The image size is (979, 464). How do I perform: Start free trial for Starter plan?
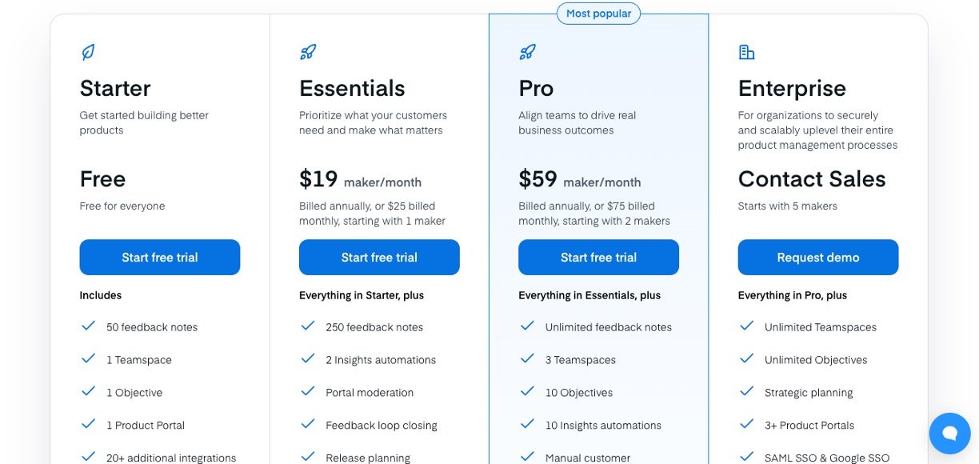coord(160,258)
